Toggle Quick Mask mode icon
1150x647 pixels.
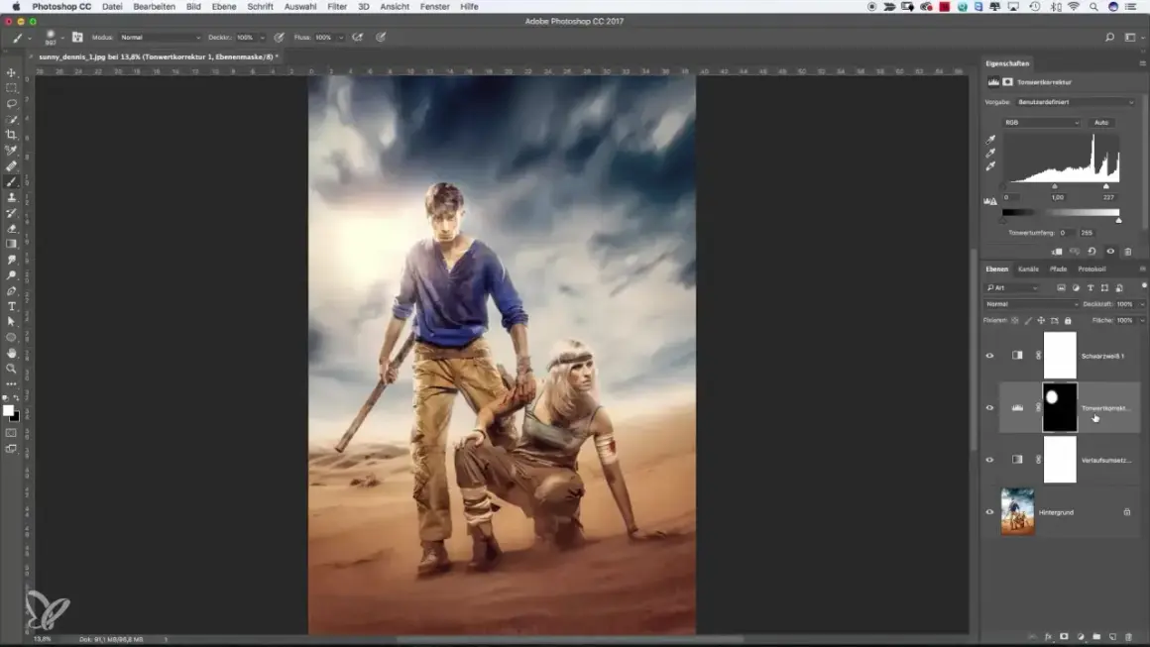coord(11,433)
